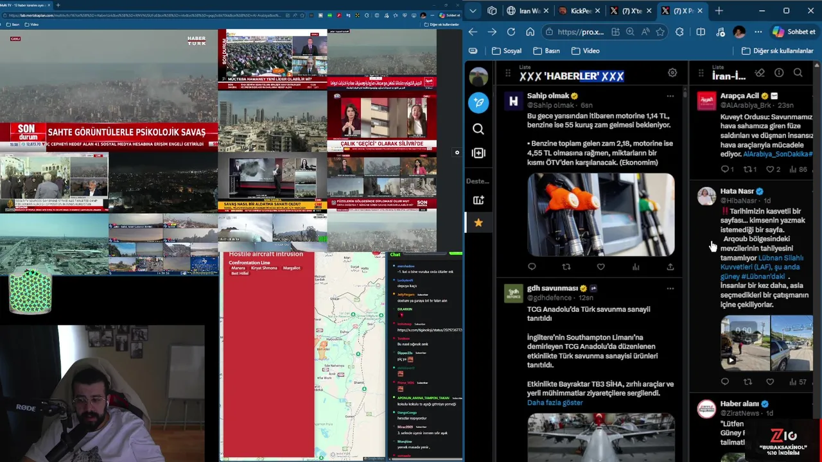Reply to the Arapça Acil post
The height and width of the screenshot is (462, 822).
(725, 169)
